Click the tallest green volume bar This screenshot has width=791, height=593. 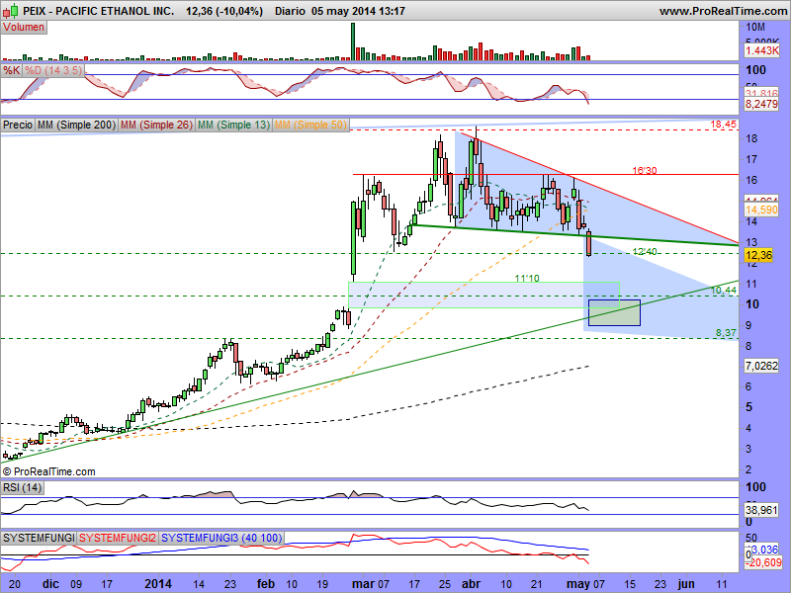[x=353, y=42]
